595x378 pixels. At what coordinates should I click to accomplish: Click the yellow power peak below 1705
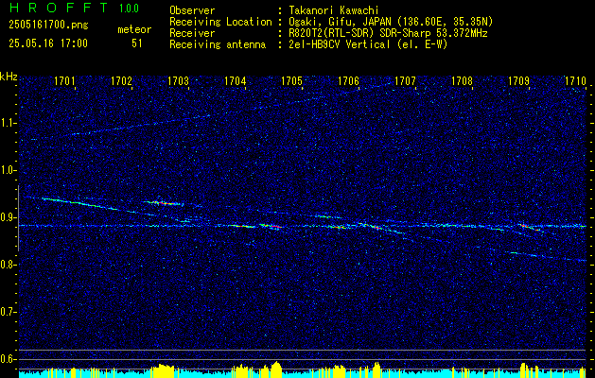click(276, 369)
